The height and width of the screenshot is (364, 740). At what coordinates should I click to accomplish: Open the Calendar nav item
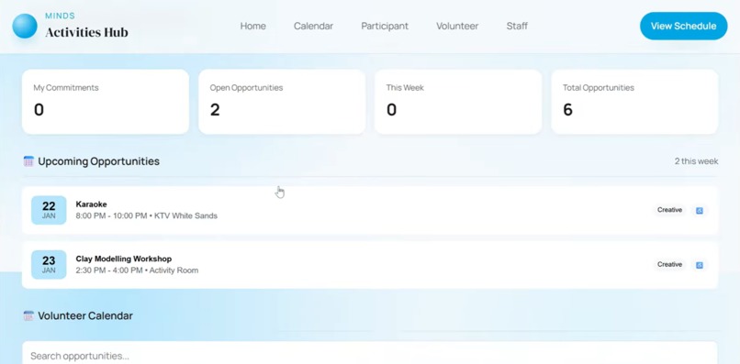point(313,26)
